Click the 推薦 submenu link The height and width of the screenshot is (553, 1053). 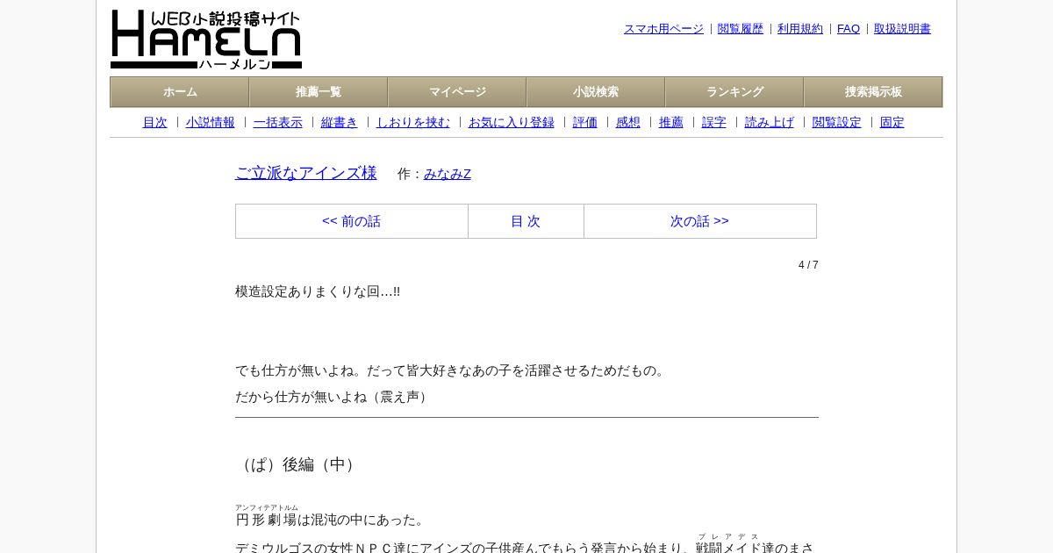click(671, 123)
